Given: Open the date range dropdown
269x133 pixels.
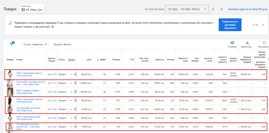Looking at the screenshot, I should point(187,9).
